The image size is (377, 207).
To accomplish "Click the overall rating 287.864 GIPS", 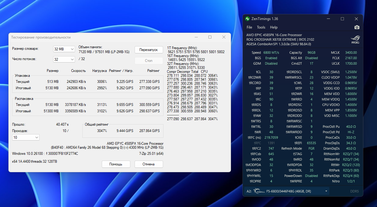I will [x=149, y=131].
